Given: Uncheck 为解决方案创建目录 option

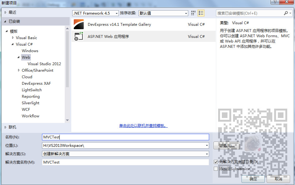Looking at the screenshot, I should 216,162.
